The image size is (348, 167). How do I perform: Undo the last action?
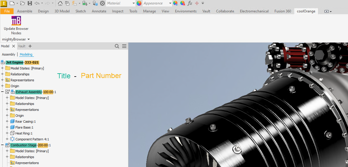click(x=37, y=3)
